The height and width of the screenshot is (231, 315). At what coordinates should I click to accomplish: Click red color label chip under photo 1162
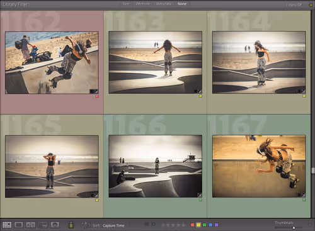pyautogui.click(x=97, y=96)
